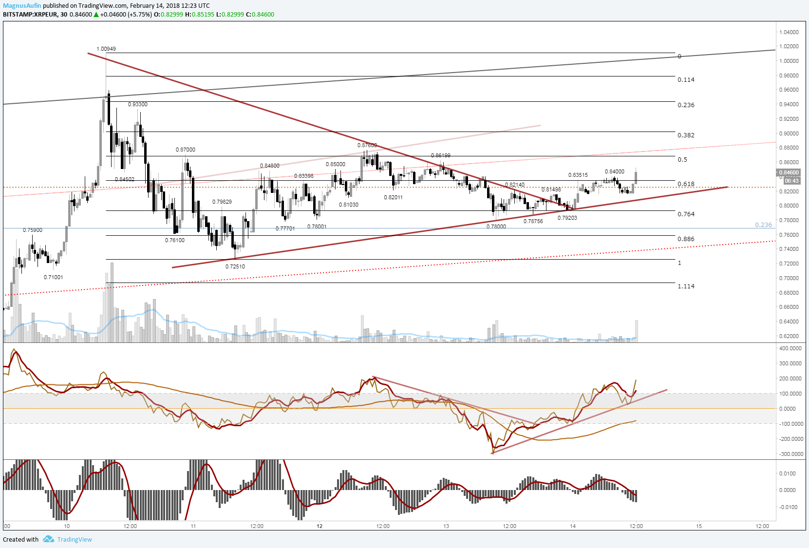Select the BITSTAMP:XRPEUR symbol title
The image size is (809, 548).
pyautogui.click(x=30, y=15)
